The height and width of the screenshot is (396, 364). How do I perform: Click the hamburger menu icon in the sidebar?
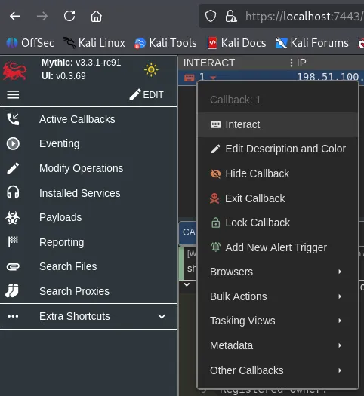(13, 95)
